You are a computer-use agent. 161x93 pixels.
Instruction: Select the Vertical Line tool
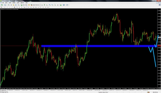coord(7,7)
